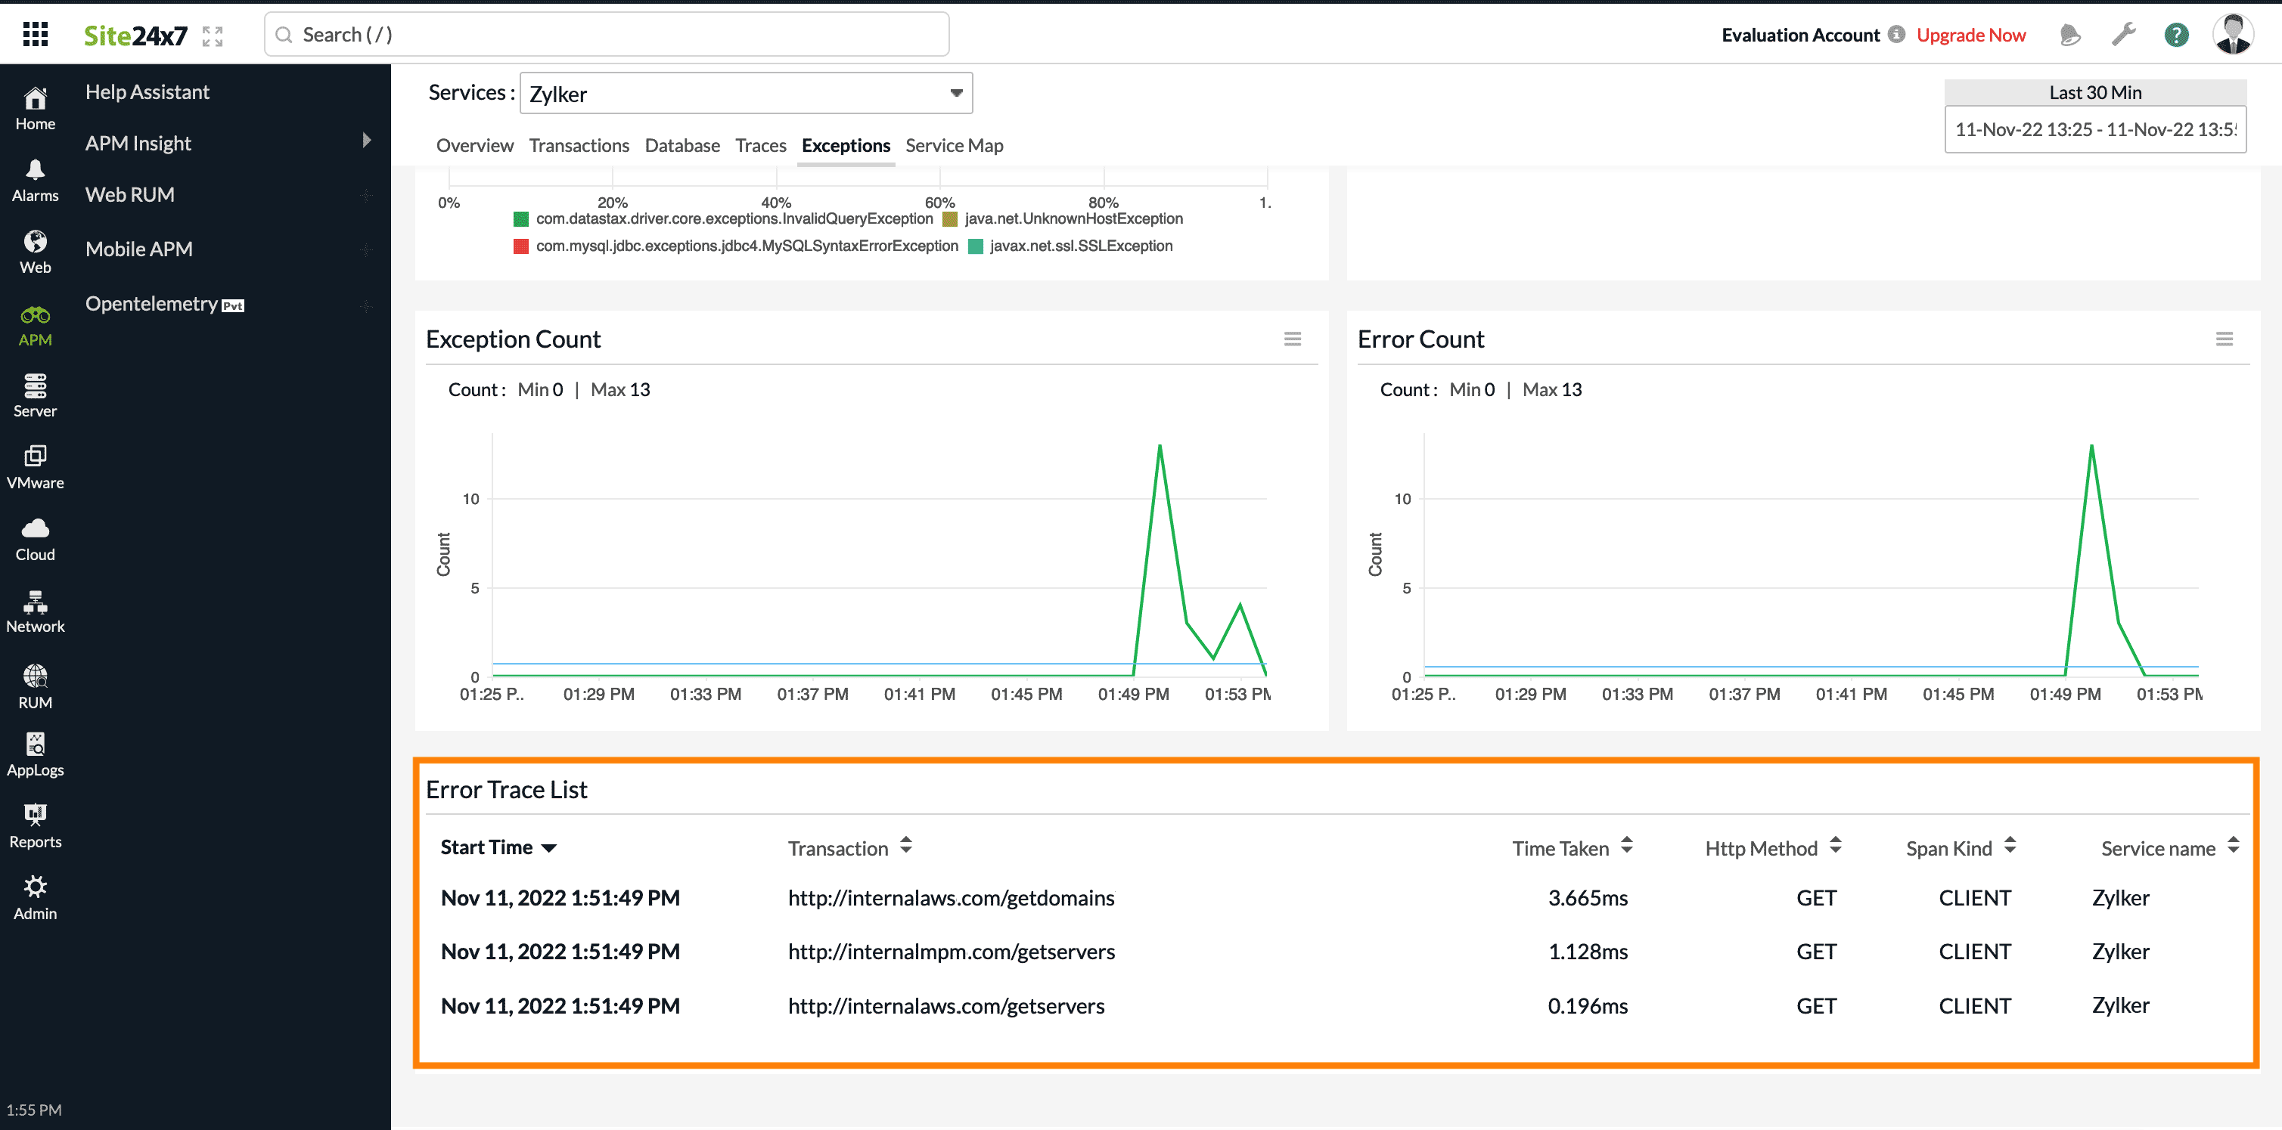Screen dimensions: 2282x1130
Task: Open the Exception Count chart hamburger menu
Action: (x=1293, y=339)
